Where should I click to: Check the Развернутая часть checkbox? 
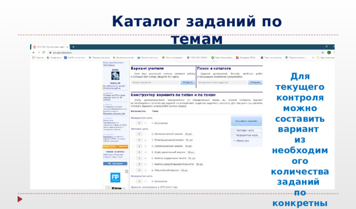pos(234,135)
